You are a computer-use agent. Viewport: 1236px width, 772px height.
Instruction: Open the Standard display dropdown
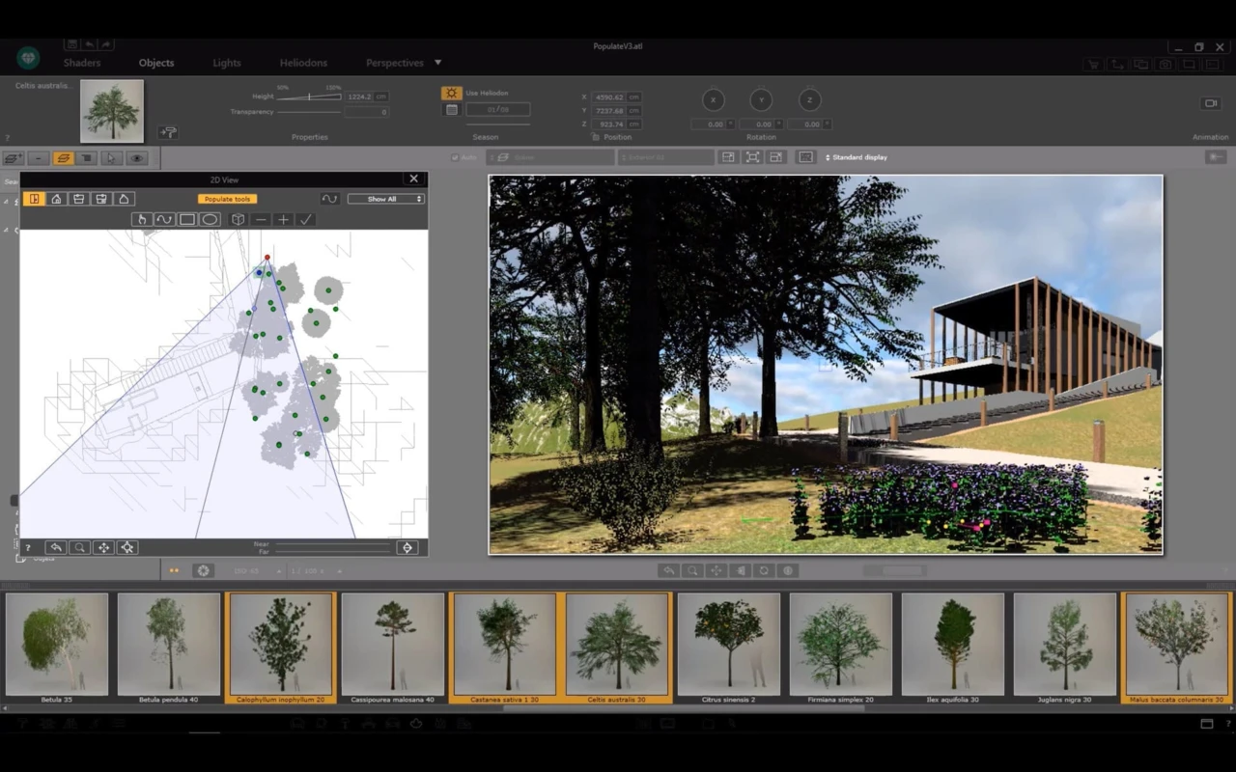click(856, 157)
